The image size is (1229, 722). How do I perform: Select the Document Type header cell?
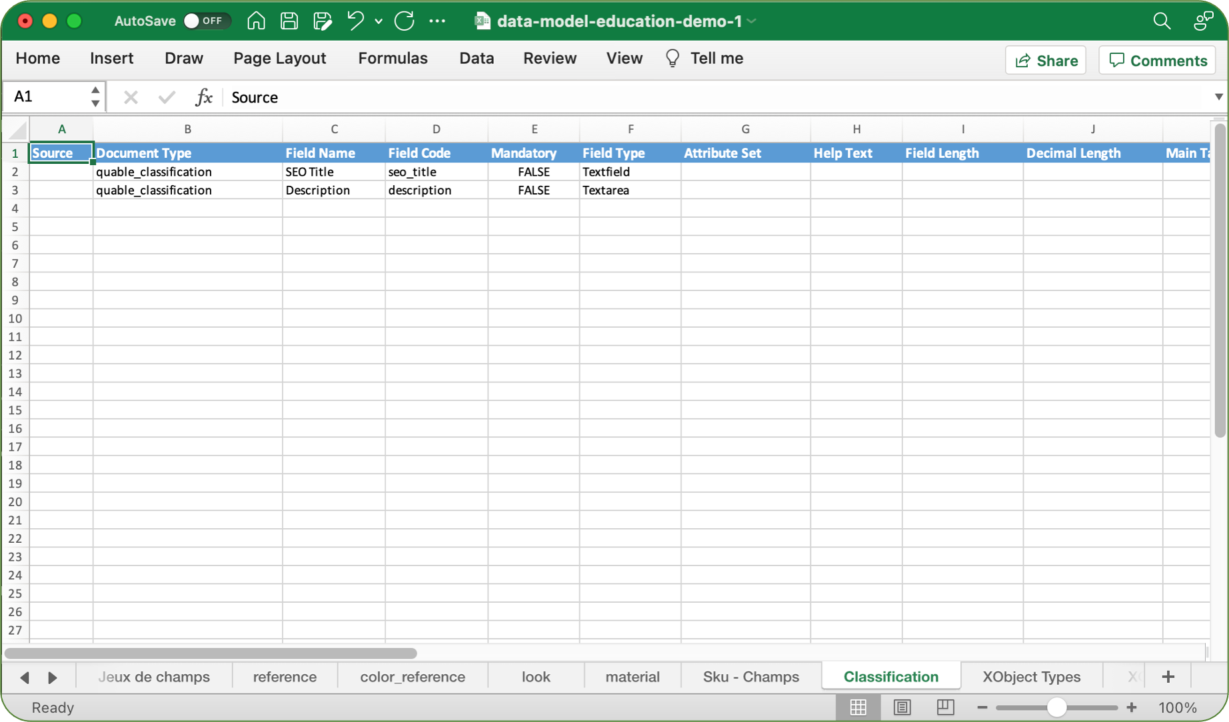[187, 153]
